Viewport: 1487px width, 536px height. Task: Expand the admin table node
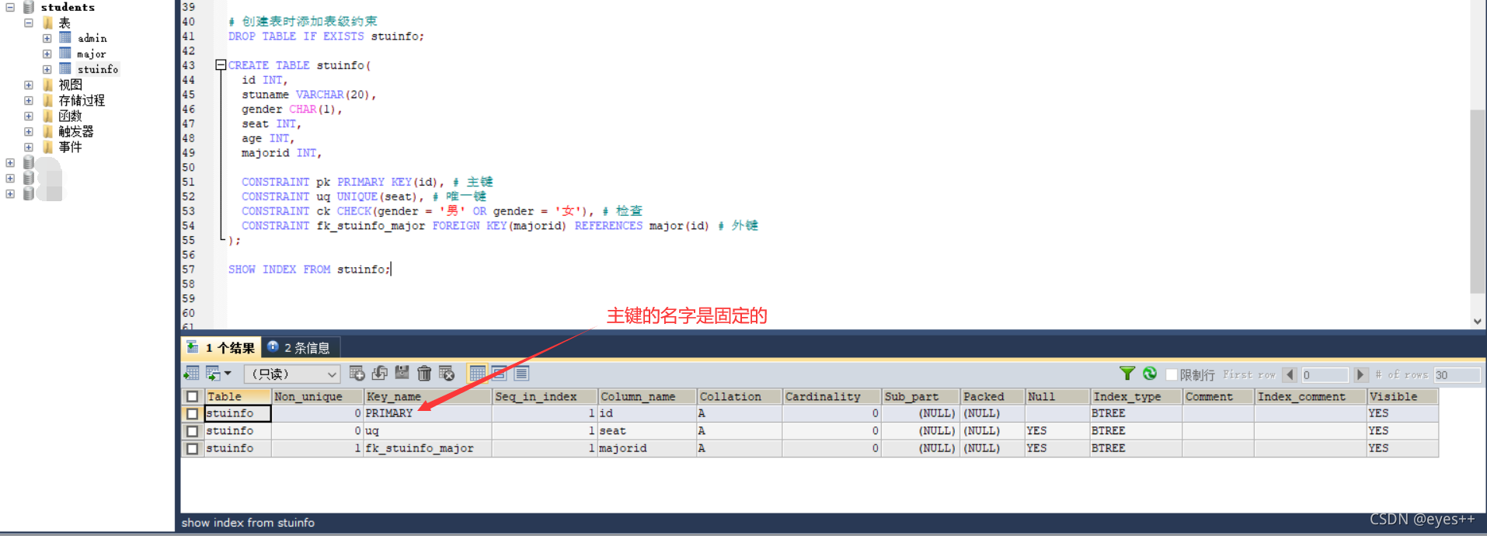(x=47, y=38)
